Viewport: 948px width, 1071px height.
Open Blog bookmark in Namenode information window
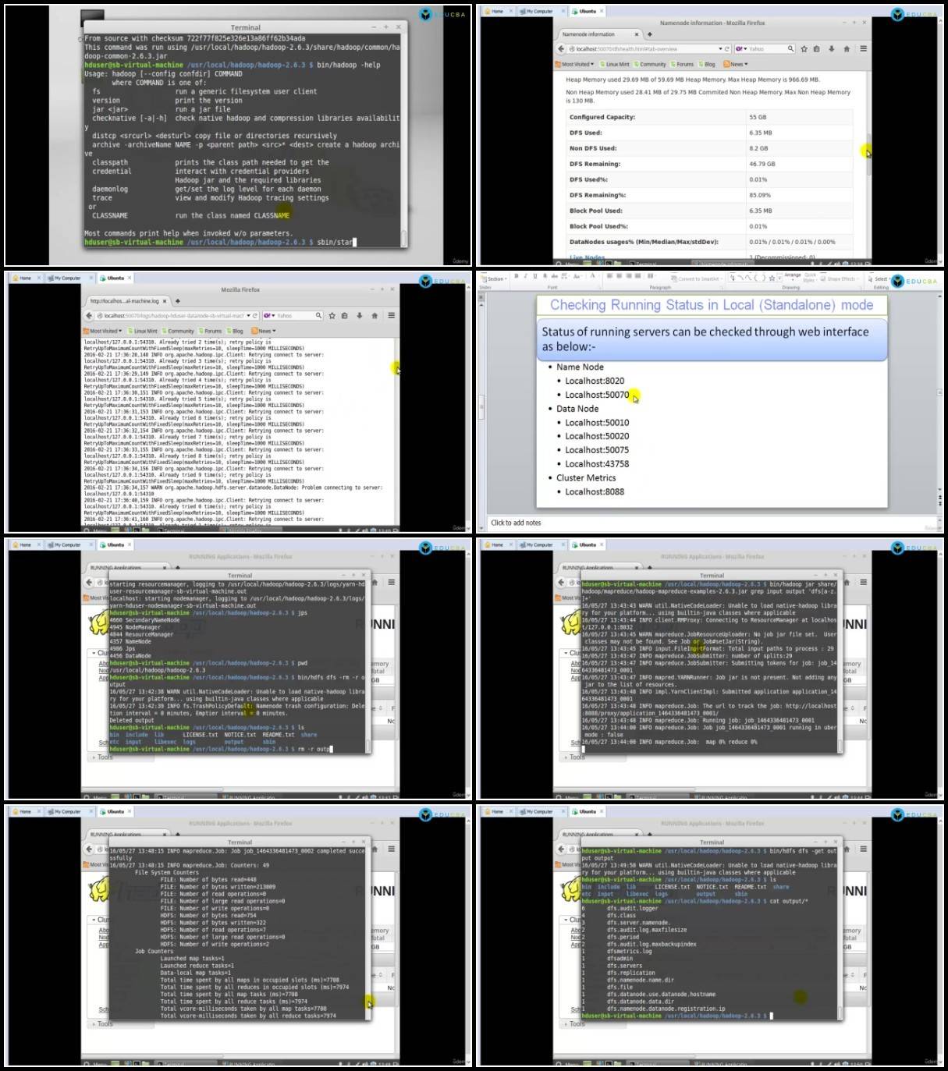click(x=708, y=64)
